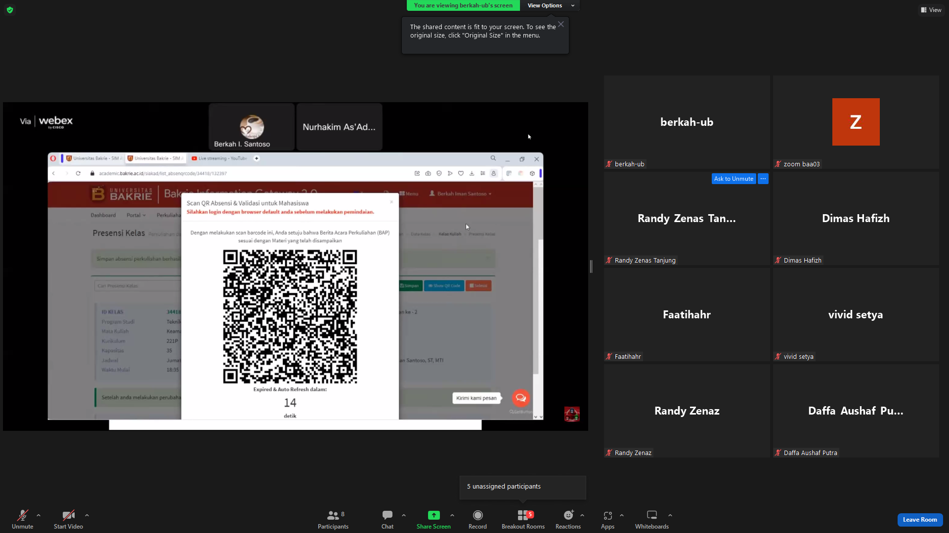Click Dashboard in shared page navigation
Screen dimensions: 949x533
click(103, 215)
